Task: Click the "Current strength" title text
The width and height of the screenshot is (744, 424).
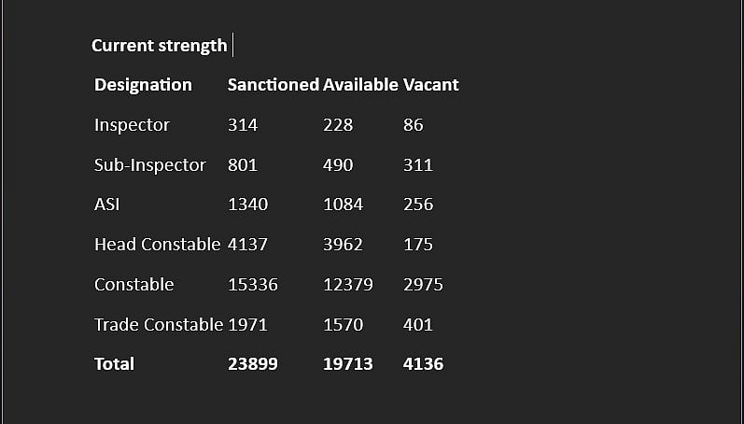Action: click(159, 45)
